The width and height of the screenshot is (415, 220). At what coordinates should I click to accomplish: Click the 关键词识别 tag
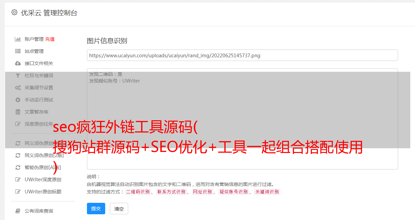click(267, 192)
